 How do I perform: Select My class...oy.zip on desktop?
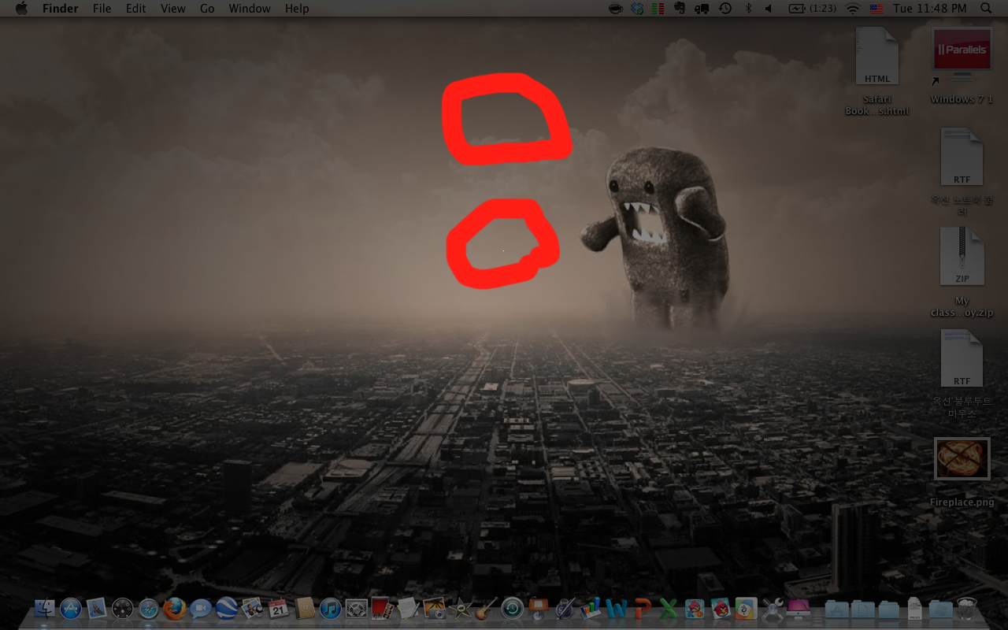[962, 272]
